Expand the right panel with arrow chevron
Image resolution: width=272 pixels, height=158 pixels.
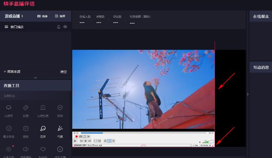coord(248,94)
